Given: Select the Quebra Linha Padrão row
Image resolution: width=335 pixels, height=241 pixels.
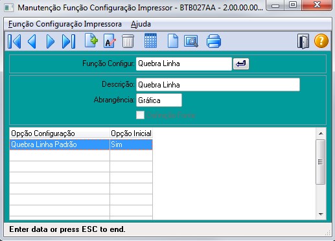Looking at the screenshot, I should (81, 144).
